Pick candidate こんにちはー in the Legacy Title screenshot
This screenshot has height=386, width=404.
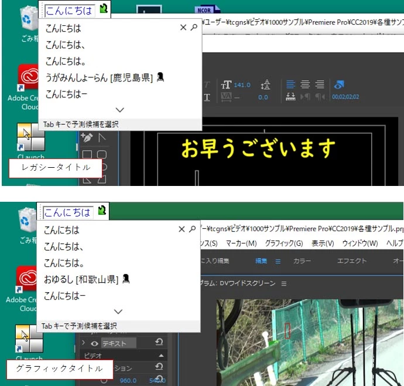coord(66,94)
